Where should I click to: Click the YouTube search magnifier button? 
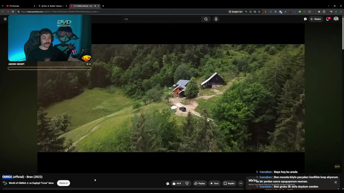point(206,19)
